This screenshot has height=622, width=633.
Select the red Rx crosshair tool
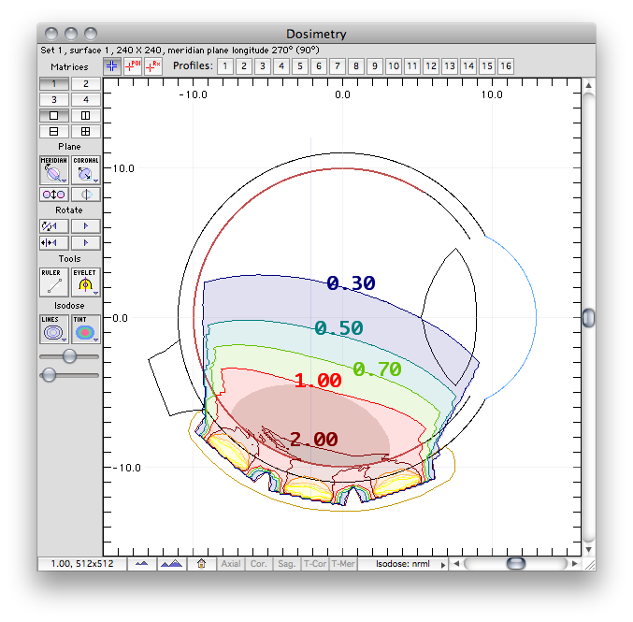153,66
